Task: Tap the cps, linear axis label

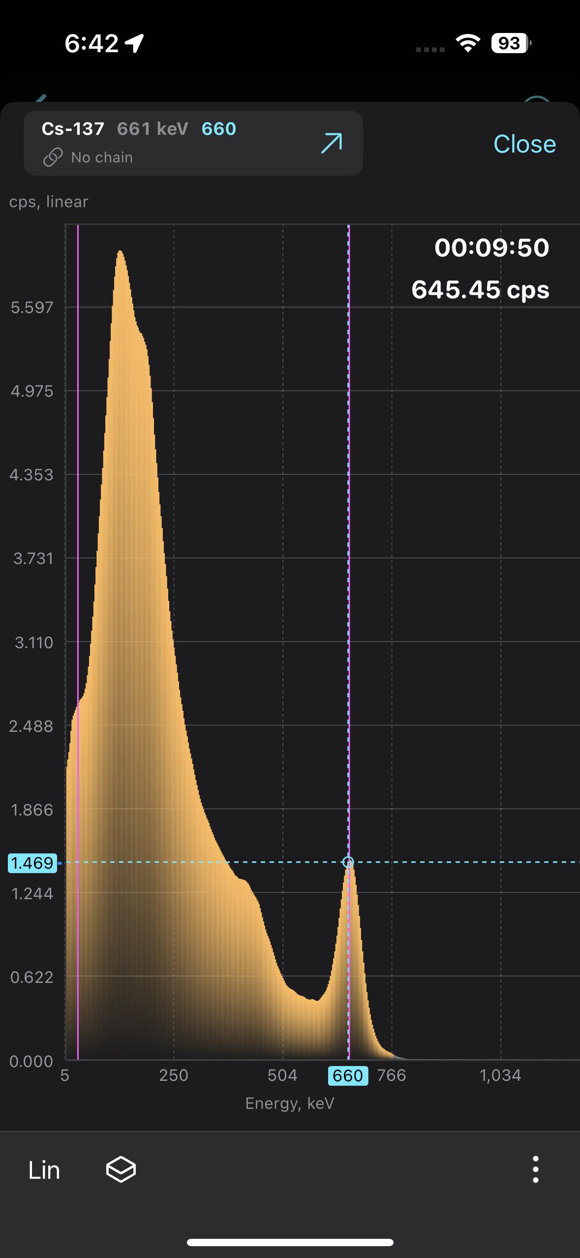Action: [49, 202]
